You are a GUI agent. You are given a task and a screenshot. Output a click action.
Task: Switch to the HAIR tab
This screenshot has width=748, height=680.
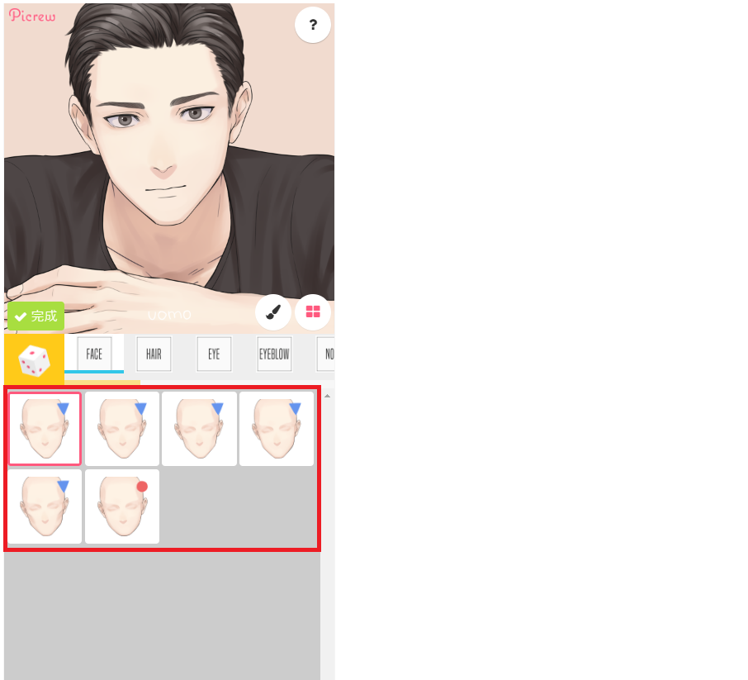154,354
